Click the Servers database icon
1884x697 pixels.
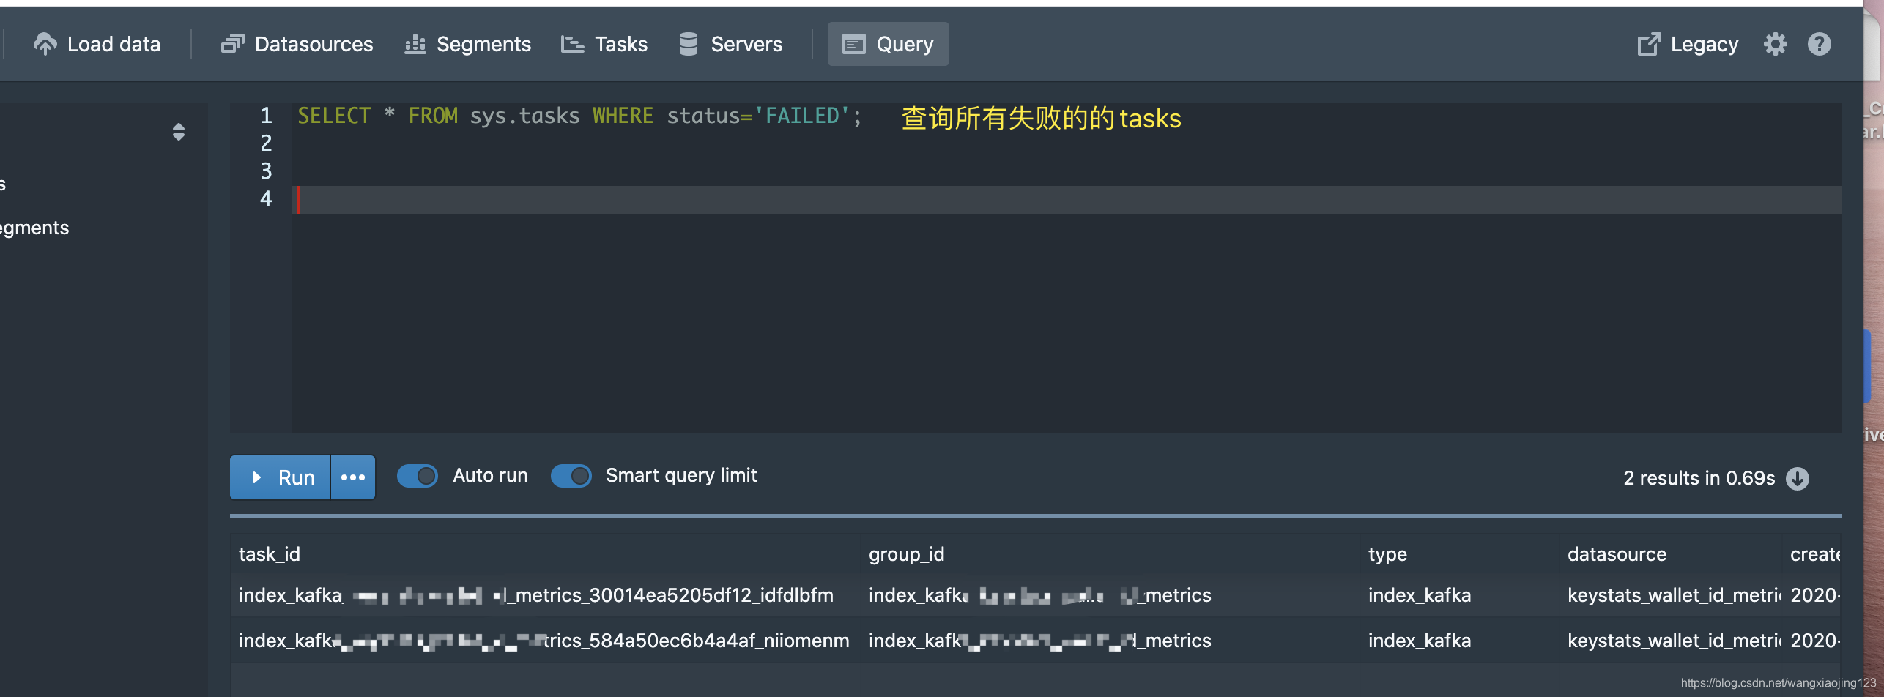[x=689, y=44]
